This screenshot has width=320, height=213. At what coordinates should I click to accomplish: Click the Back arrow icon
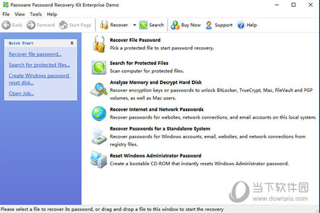point(6,25)
